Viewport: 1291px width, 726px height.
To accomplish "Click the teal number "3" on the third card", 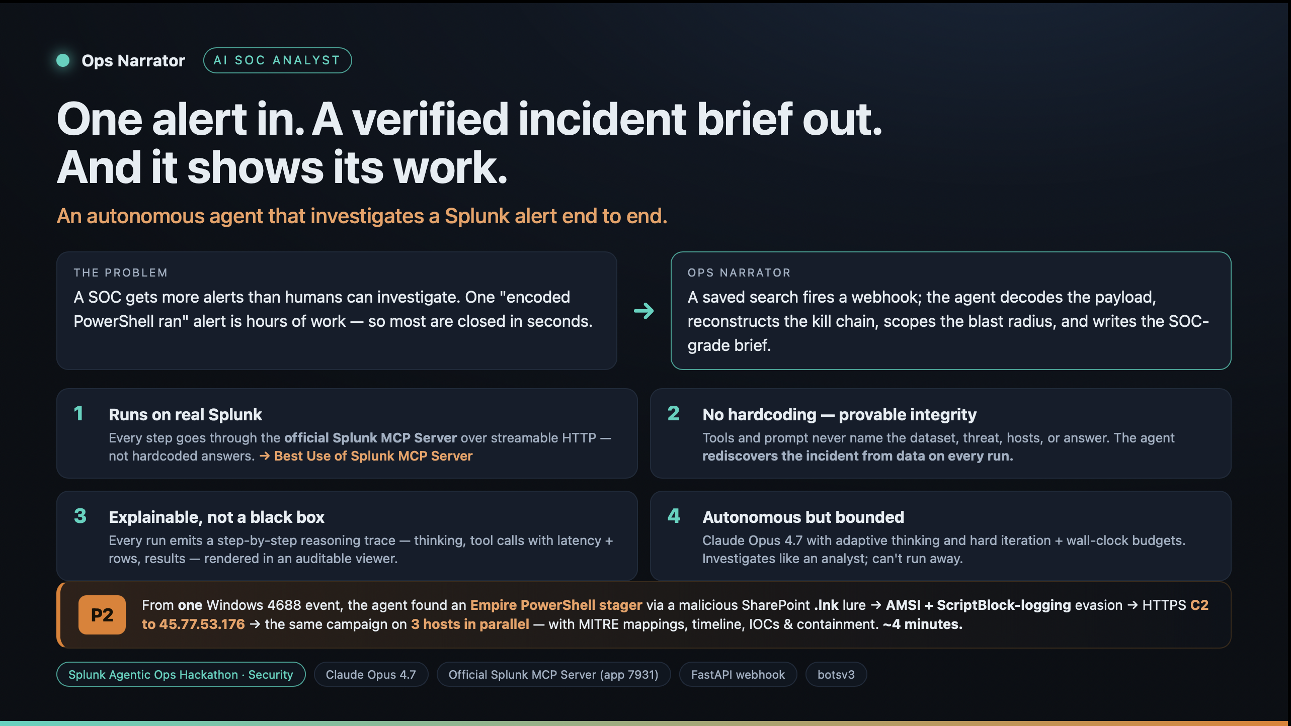I will coord(80,516).
